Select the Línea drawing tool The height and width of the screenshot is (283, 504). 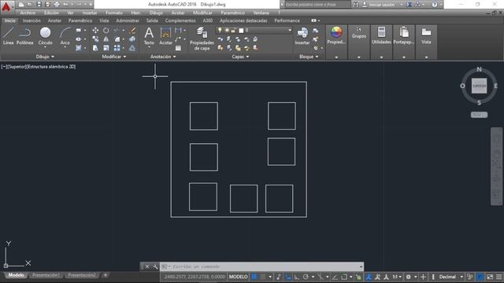pos(9,35)
